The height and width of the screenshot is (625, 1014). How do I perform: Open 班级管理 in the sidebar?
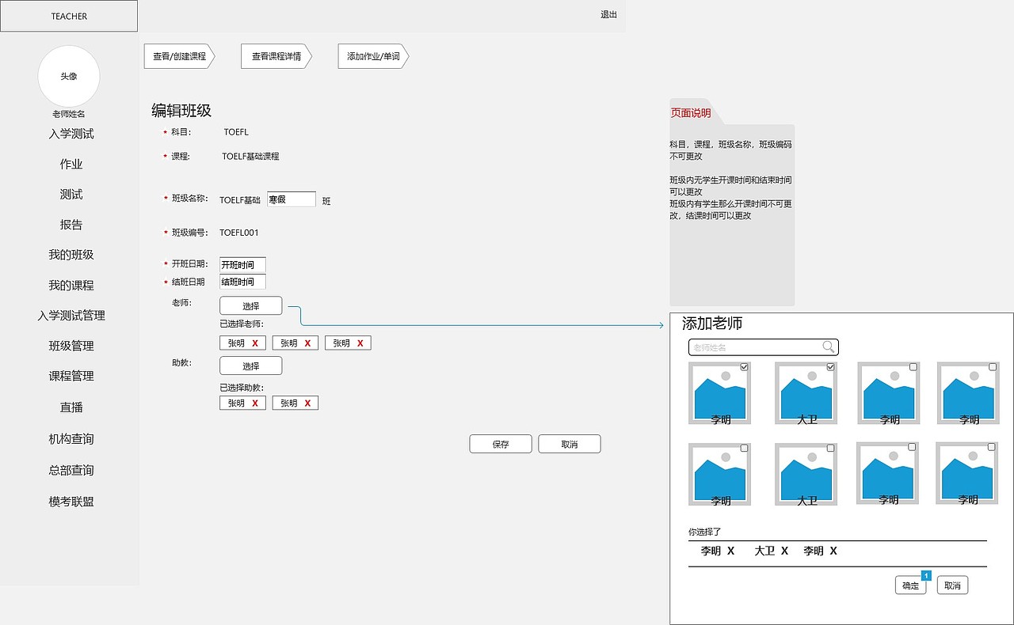point(71,346)
